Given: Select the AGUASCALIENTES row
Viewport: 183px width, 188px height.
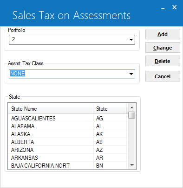Looking at the screenshot, I should click(x=68, y=118).
